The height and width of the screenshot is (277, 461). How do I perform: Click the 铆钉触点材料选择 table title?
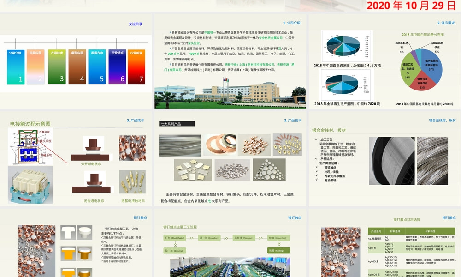[407, 220]
